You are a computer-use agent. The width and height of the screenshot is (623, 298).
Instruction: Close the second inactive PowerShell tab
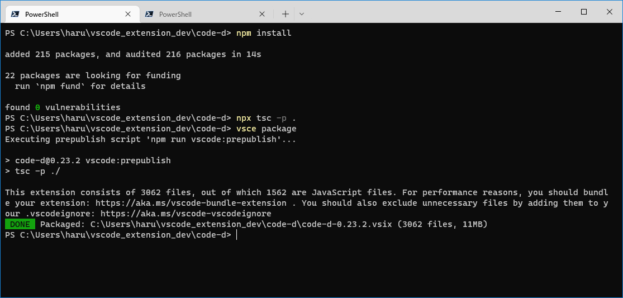coord(262,14)
